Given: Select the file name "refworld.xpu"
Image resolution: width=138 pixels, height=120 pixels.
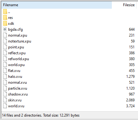Looking at the screenshot, I should tap(18, 59).
